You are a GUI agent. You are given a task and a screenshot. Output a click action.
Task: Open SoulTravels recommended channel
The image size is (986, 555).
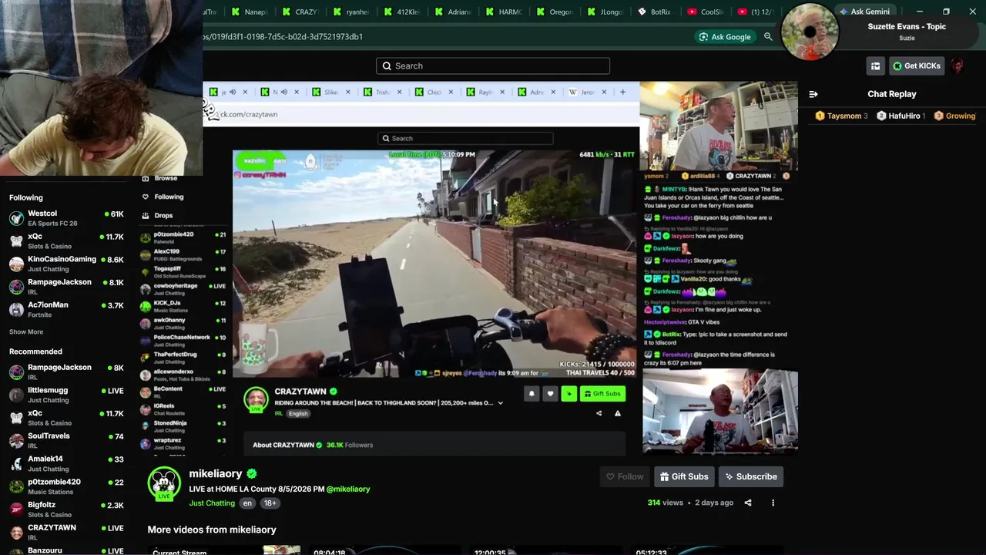[66, 440]
